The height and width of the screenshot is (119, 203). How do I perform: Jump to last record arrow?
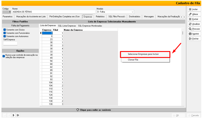tap(18, 115)
